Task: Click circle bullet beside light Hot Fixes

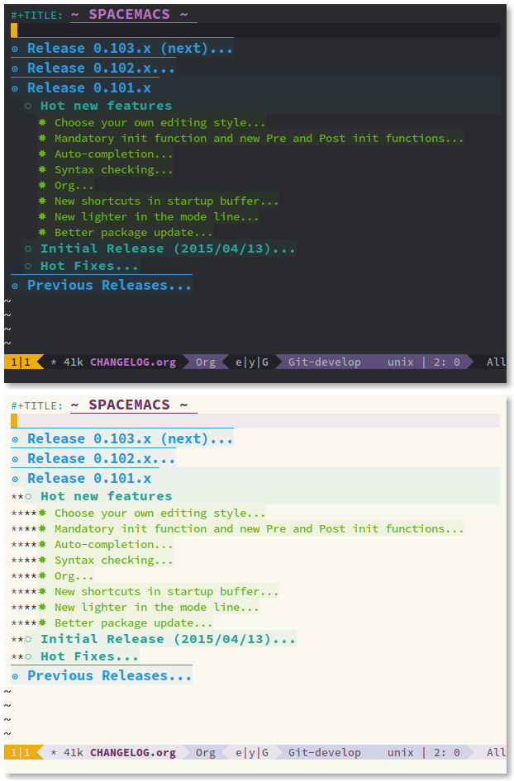Action: (x=28, y=656)
